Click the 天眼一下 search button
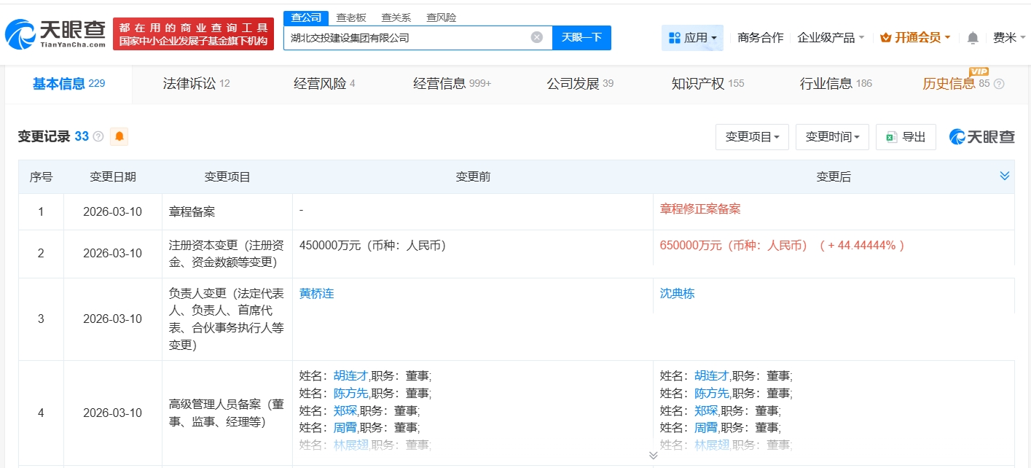 [x=581, y=37]
